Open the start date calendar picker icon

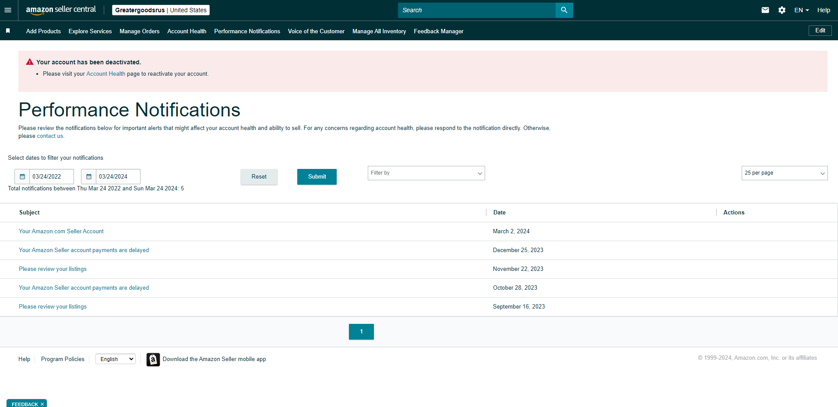click(x=22, y=177)
